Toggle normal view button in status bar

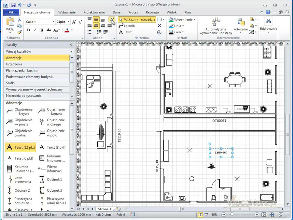200,214
